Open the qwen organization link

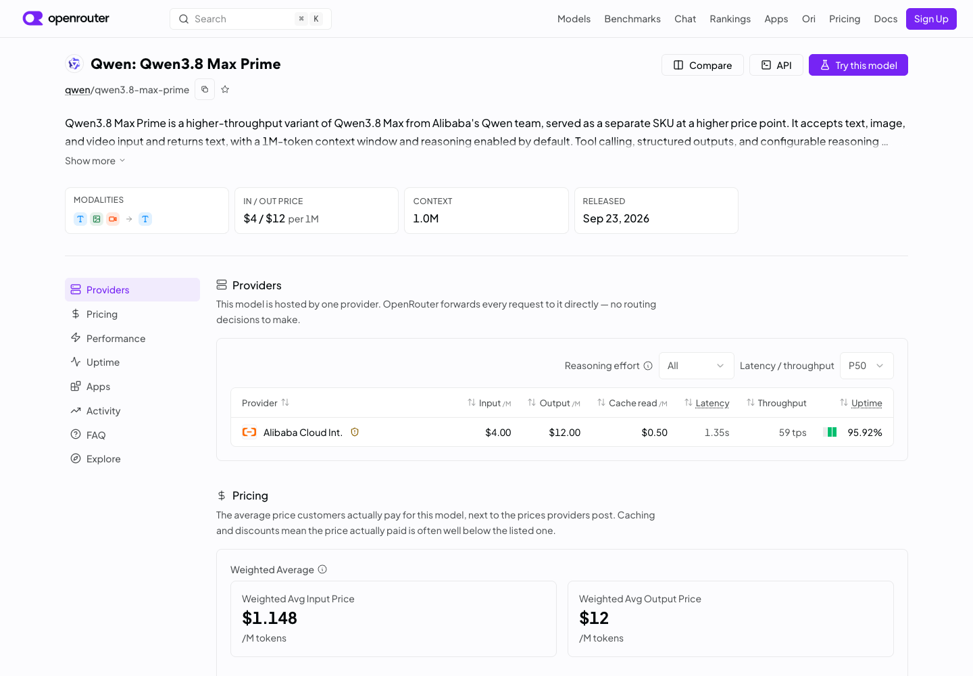tap(78, 90)
